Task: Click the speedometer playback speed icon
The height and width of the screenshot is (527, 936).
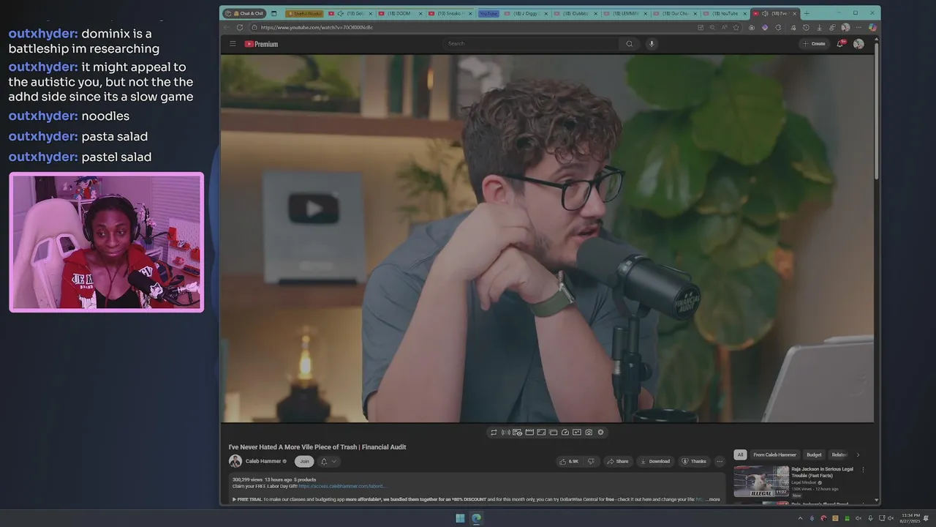Action: pos(565,433)
